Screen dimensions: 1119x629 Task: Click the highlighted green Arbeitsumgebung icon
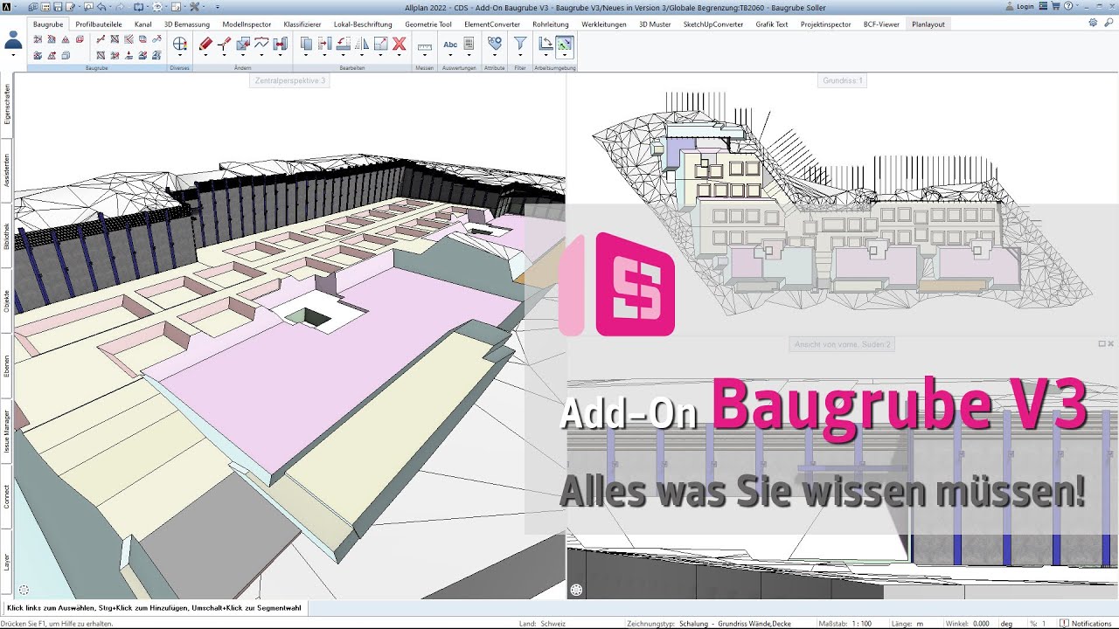[564, 43]
